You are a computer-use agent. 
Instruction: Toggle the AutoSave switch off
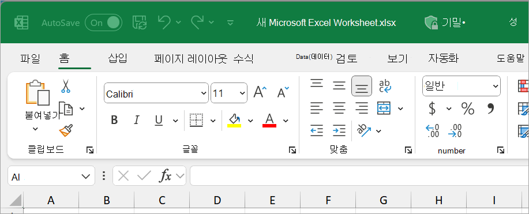[x=104, y=22]
